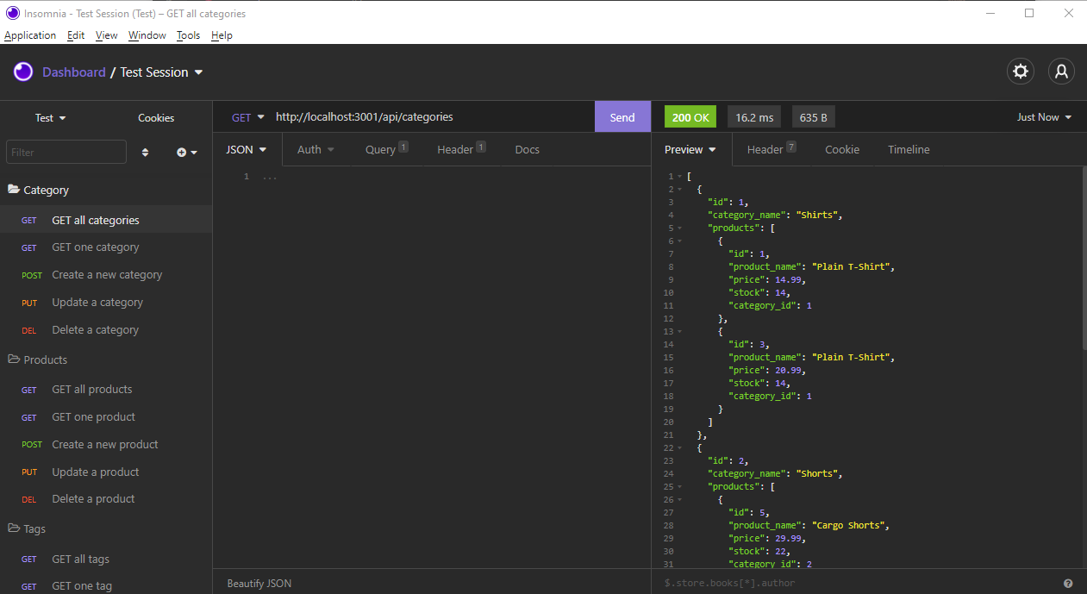Fold JSON line 22 arrow

coord(679,448)
